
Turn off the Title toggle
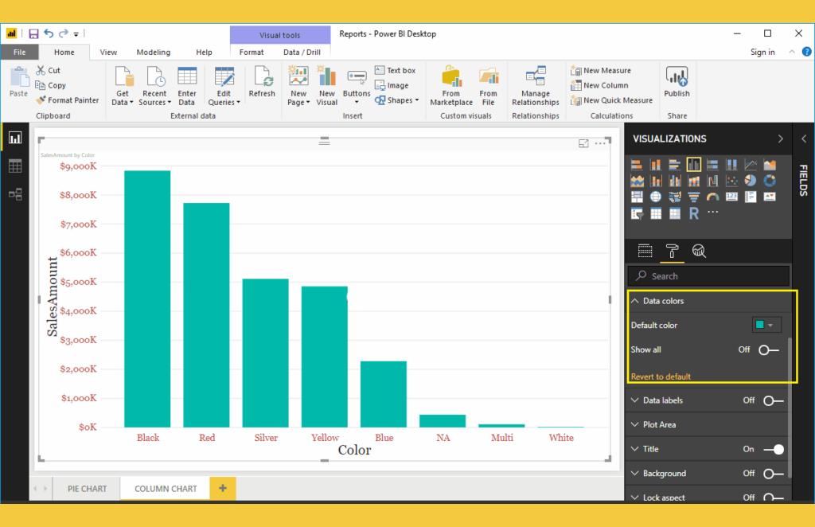click(773, 450)
